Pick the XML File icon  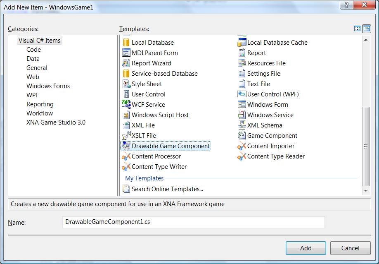point(126,125)
